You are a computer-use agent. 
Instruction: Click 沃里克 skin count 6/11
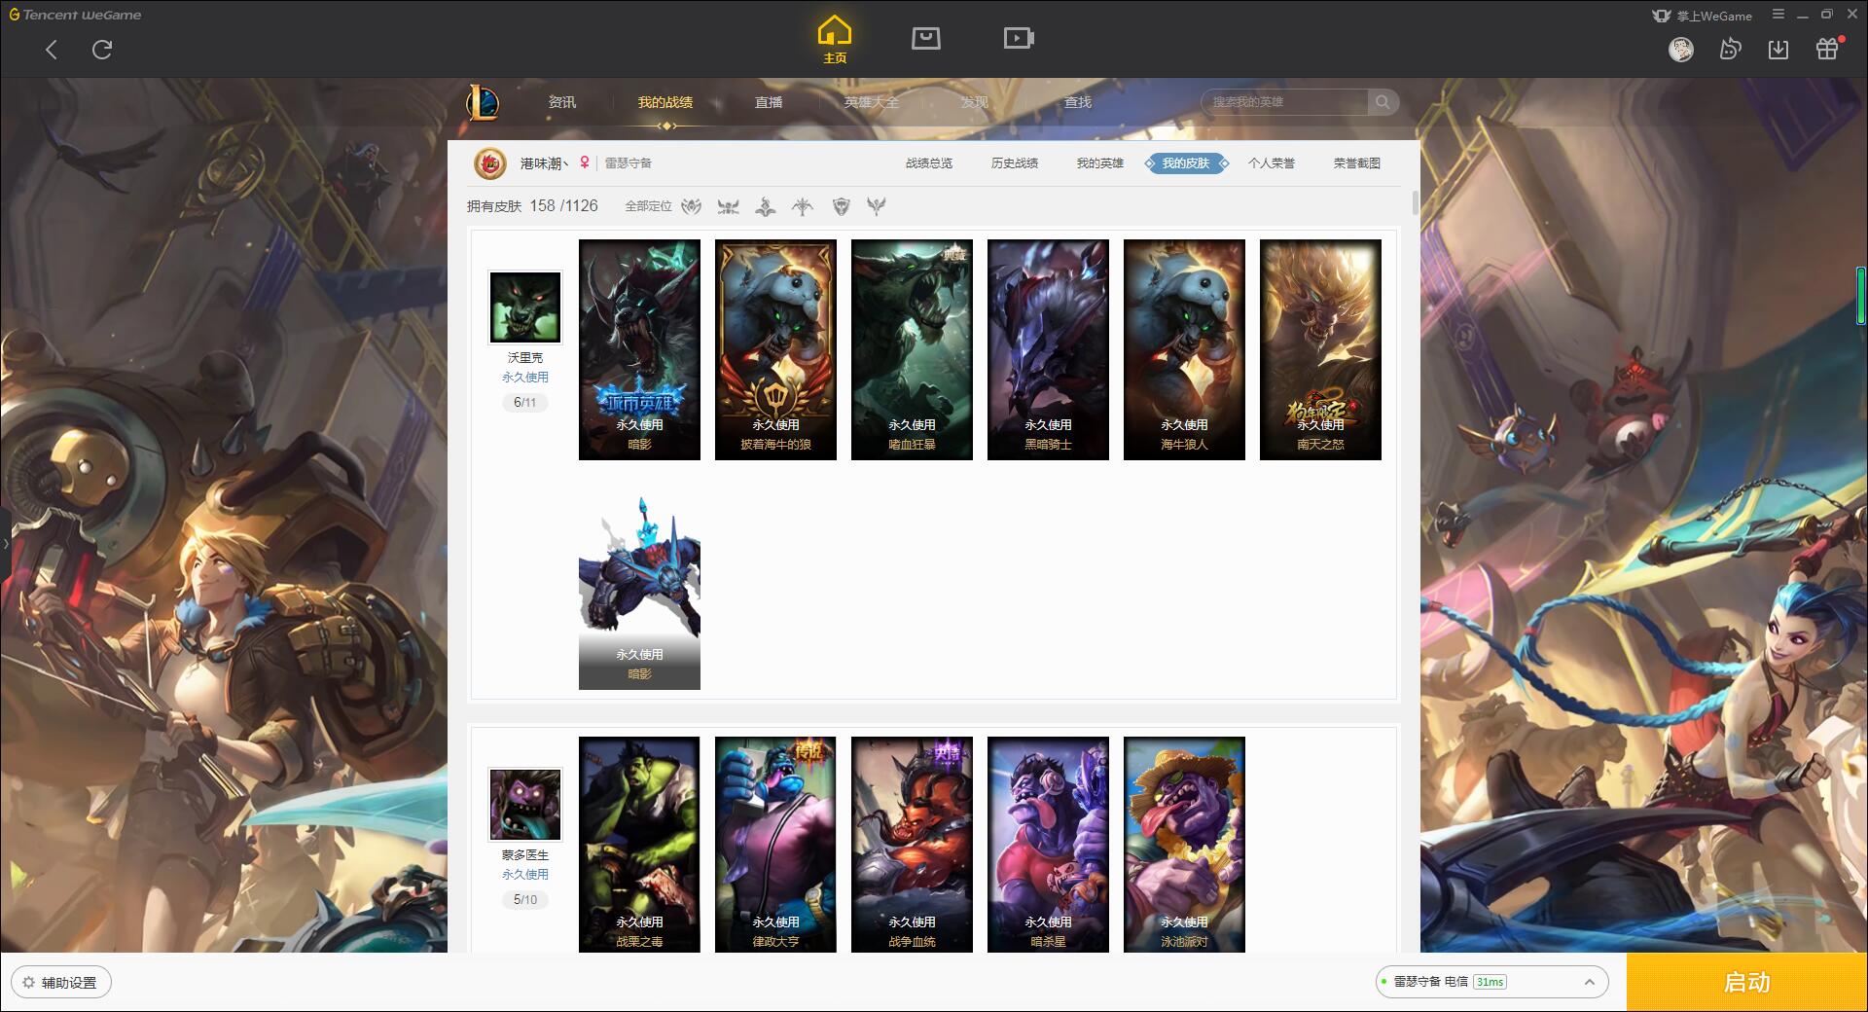tap(524, 402)
